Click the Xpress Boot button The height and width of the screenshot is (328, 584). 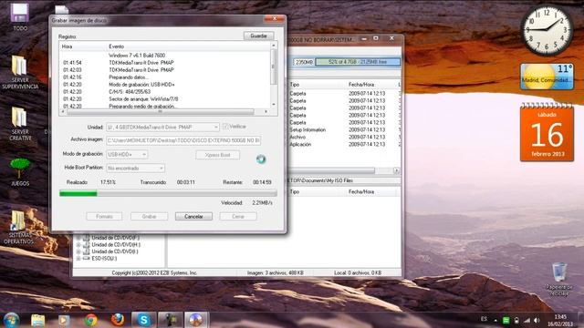click(217, 155)
